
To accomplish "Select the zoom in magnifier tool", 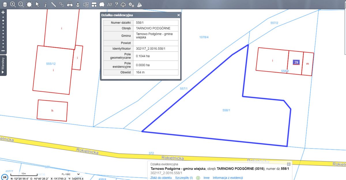I will pyautogui.click(x=13, y=4).
